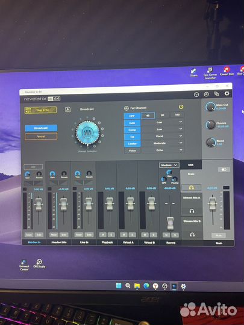Select the Main mix
Image resolution: width=244 pixels, height=325 pixels.
click(x=191, y=175)
